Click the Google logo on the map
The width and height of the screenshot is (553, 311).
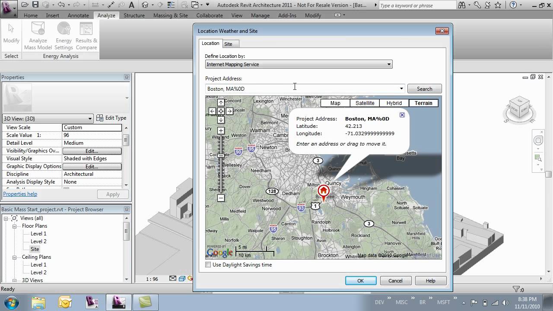[220, 253]
